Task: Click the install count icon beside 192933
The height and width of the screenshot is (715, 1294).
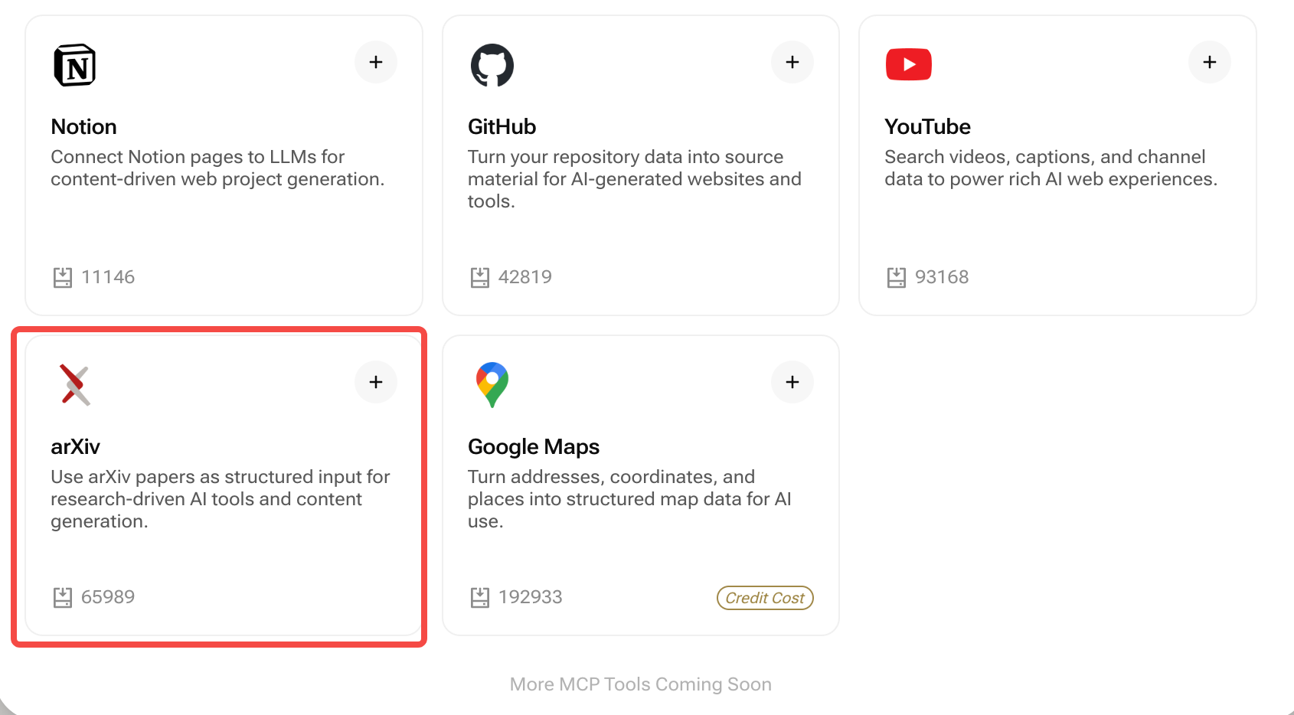Action: 479,597
